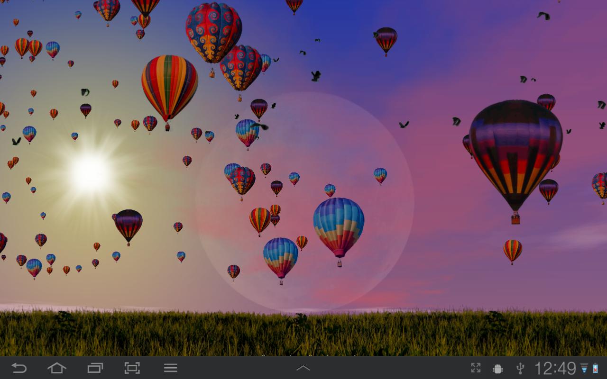Screen dimensions: 607x379
Task: Go to Home screen via house icon
Action: [x=56, y=368]
